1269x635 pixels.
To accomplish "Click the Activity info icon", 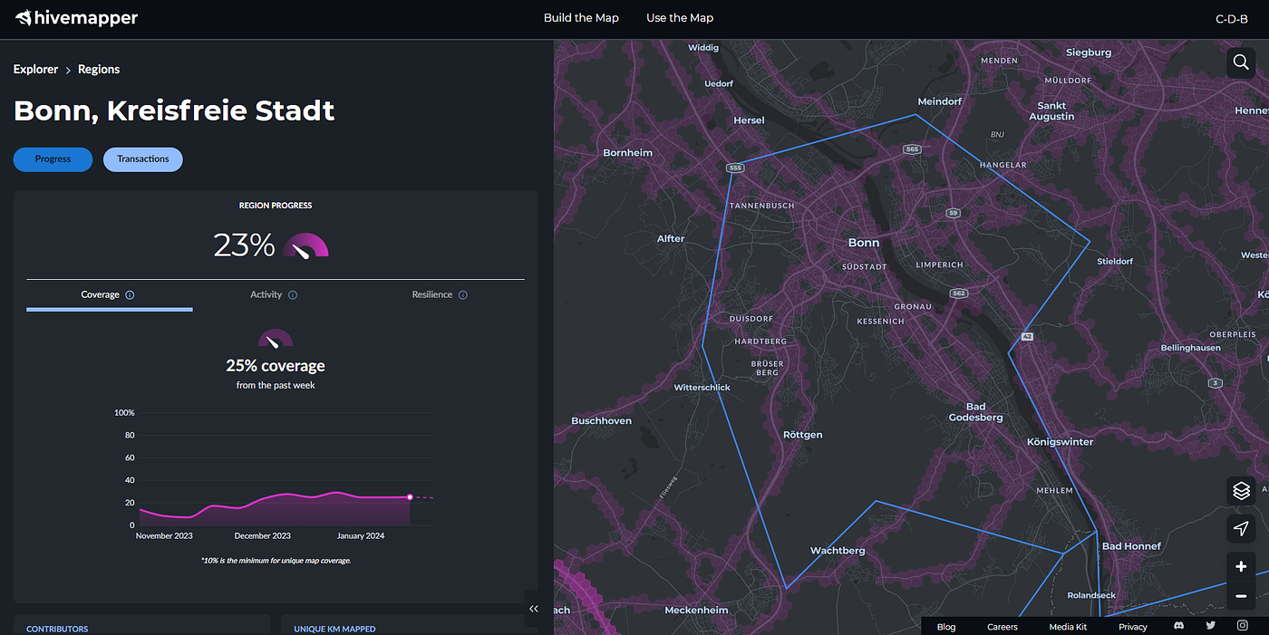I will pyautogui.click(x=293, y=295).
